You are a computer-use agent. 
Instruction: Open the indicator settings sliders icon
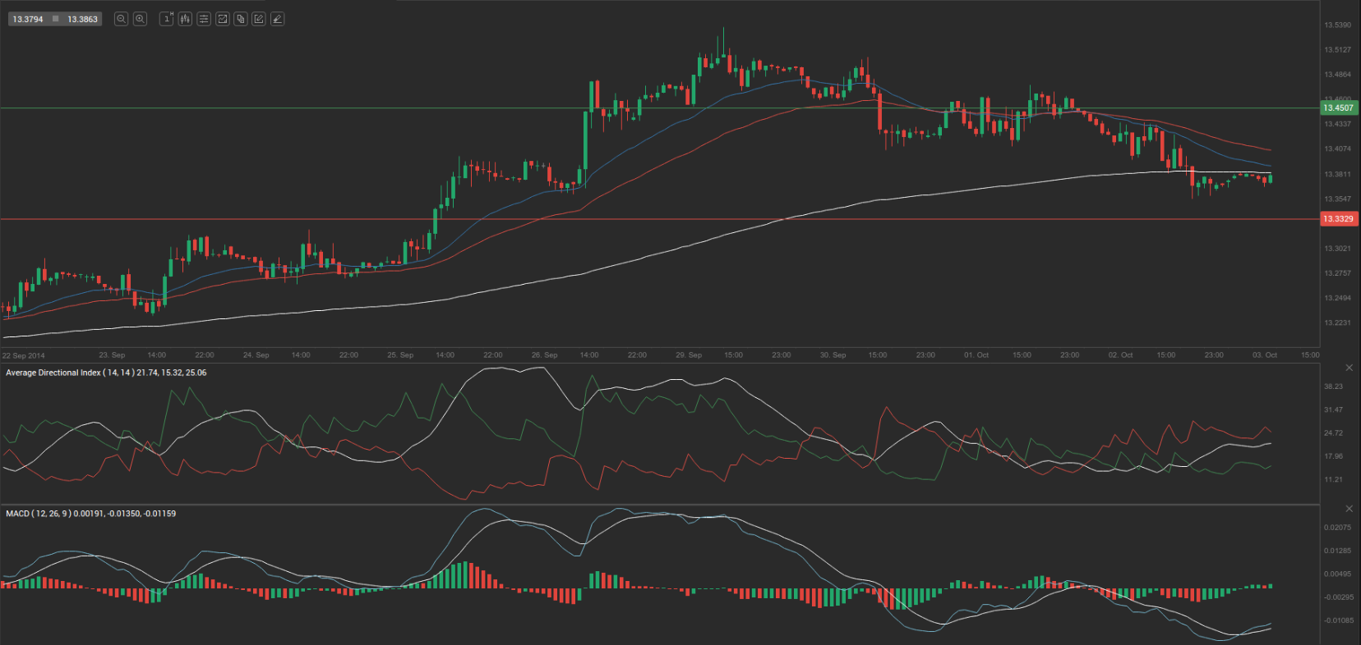pos(204,19)
